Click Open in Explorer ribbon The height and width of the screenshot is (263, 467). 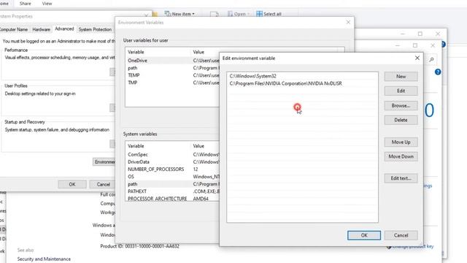[x=239, y=14]
